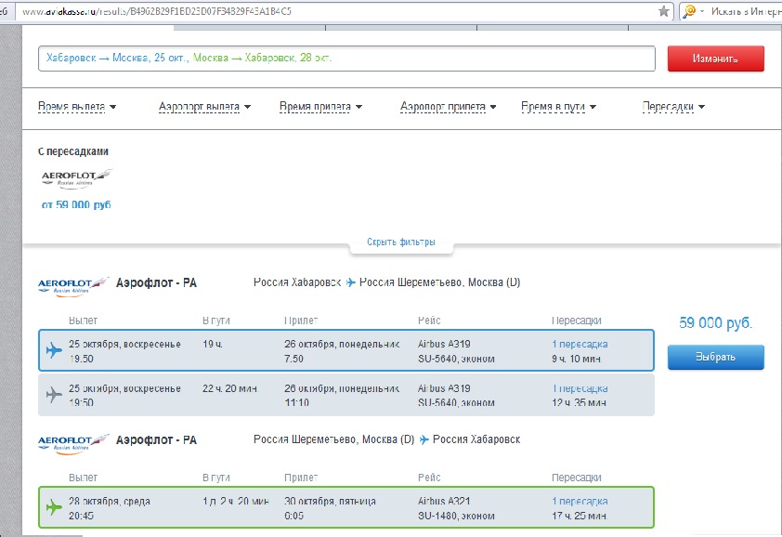Open the Время в пути filter dropdown
The width and height of the screenshot is (782, 537).
tap(558, 106)
